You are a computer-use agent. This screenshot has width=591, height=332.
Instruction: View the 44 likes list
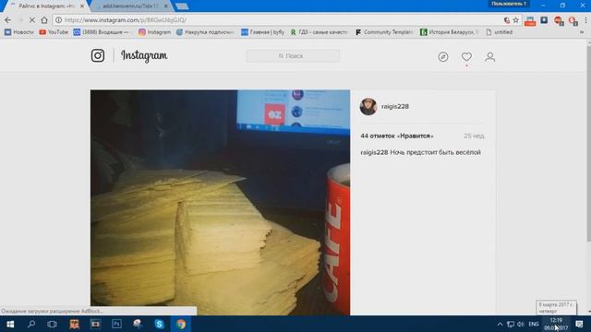pyautogui.click(x=397, y=136)
